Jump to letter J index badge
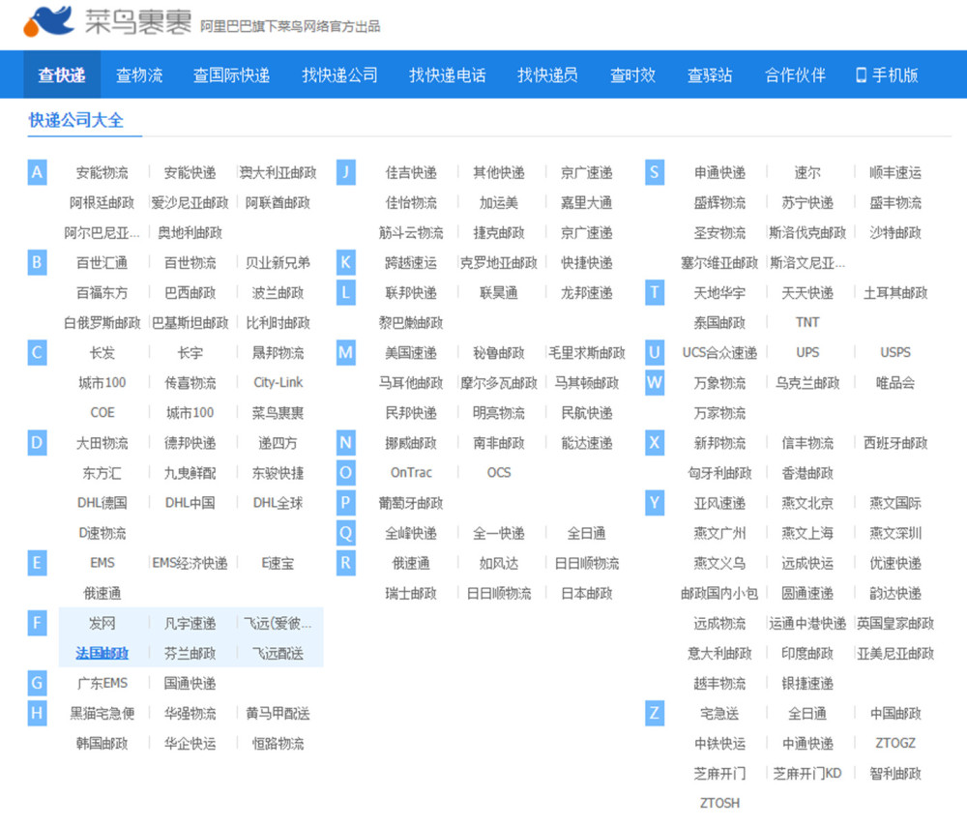The height and width of the screenshot is (827, 967). (346, 172)
